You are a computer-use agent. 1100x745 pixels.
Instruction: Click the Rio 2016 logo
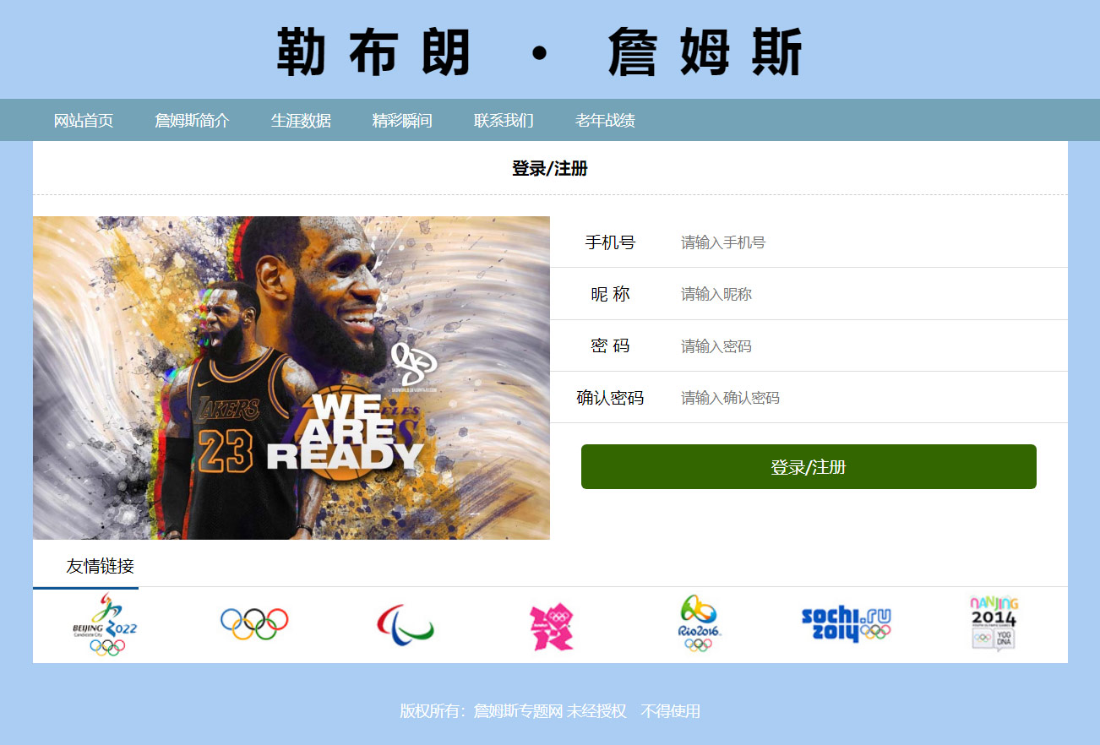coord(699,623)
